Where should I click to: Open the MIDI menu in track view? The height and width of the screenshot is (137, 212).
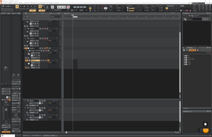coord(59,13)
